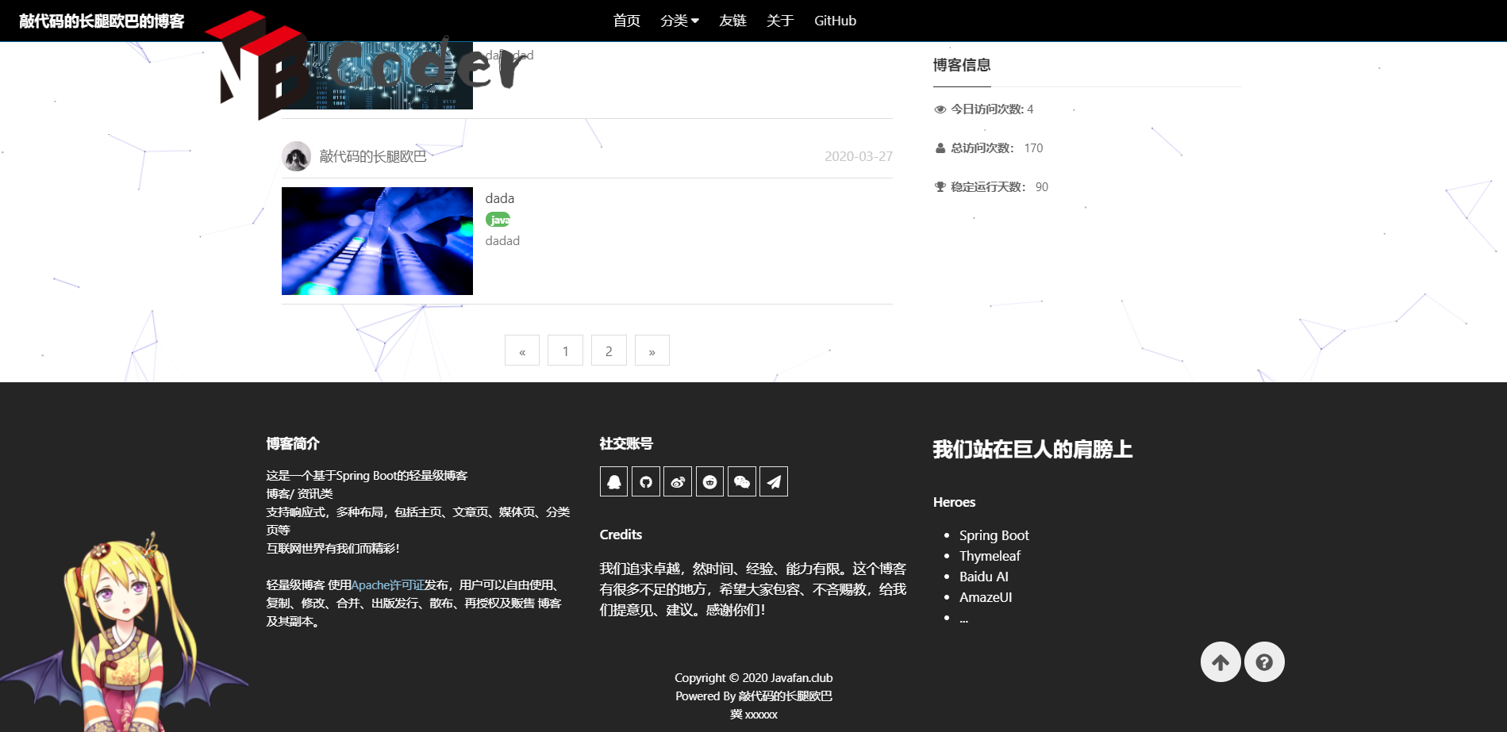Click the 社交账号 footer heading
The width and height of the screenshot is (1507, 732).
(626, 443)
